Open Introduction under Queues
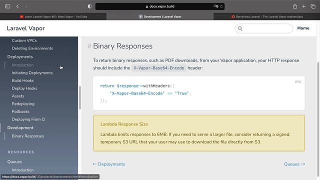Image resolution: width=320 pixels, height=180 pixels. pyautogui.click(x=22, y=170)
